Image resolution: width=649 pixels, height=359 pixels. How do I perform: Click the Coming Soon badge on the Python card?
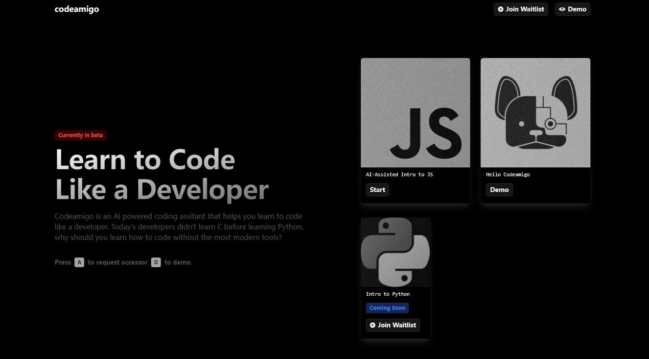click(387, 307)
